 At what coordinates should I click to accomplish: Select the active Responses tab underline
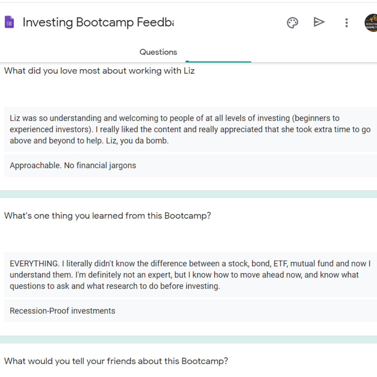pyautogui.click(x=218, y=61)
